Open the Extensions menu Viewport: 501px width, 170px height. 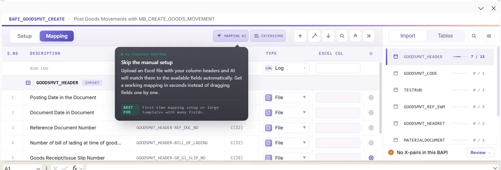tap(268, 36)
